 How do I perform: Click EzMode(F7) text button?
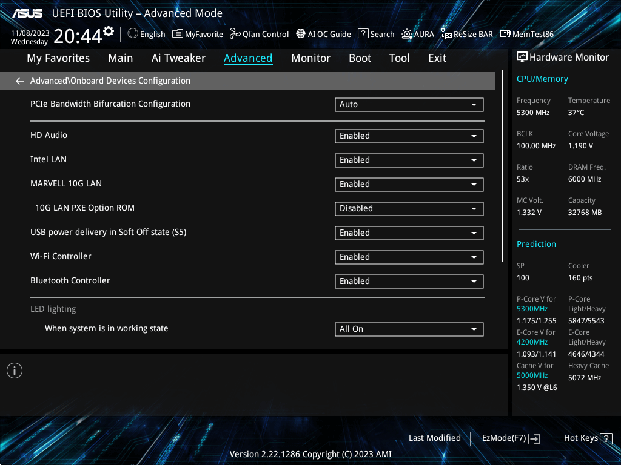pyautogui.click(x=504, y=438)
